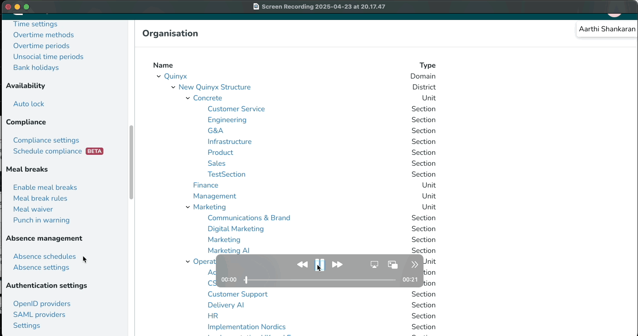This screenshot has height=336, width=638.
Task: Open Schedule compliance beta page
Action: tap(48, 151)
